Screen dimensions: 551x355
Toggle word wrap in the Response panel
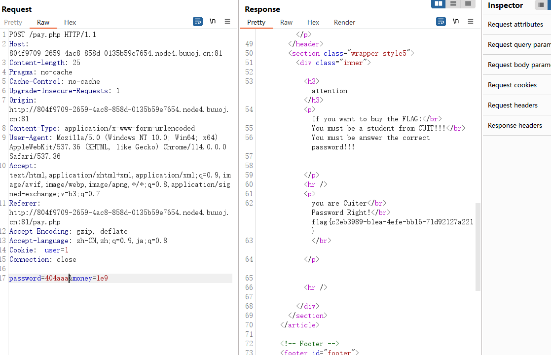tap(441, 21)
